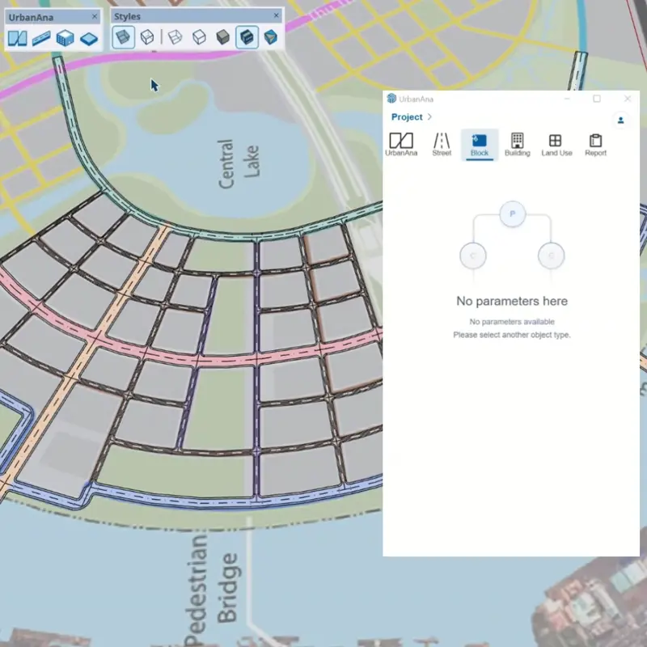This screenshot has height=647, width=647.
Task: Select the open box style in Styles toolbar
Action: point(175,36)
